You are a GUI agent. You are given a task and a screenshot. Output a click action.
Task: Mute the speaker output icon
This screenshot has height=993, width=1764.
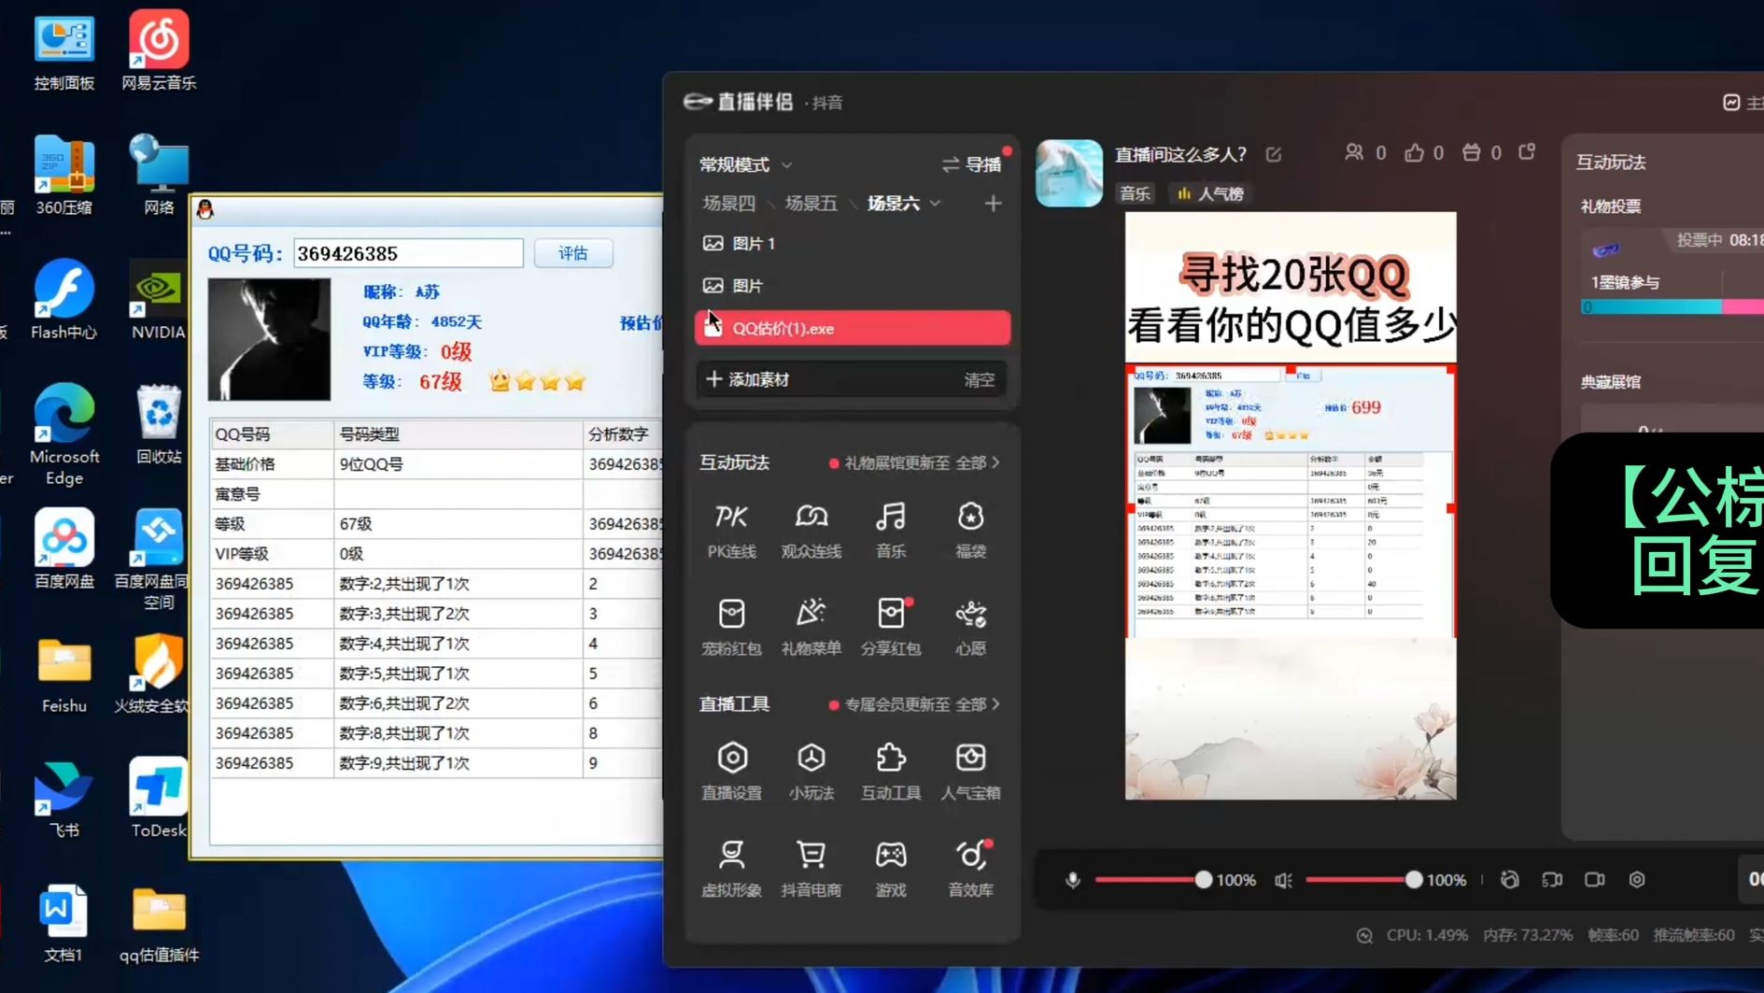click(x=1283, y=880)
